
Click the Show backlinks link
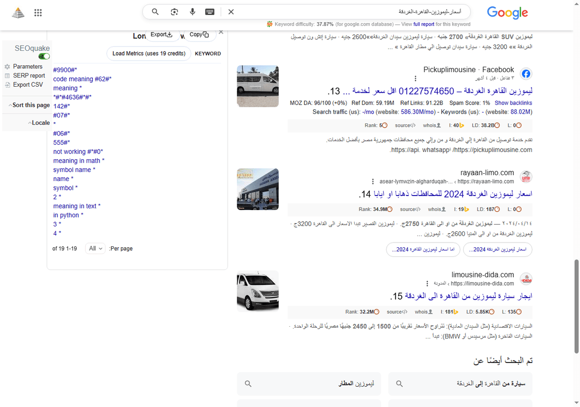tap(513, 103)
